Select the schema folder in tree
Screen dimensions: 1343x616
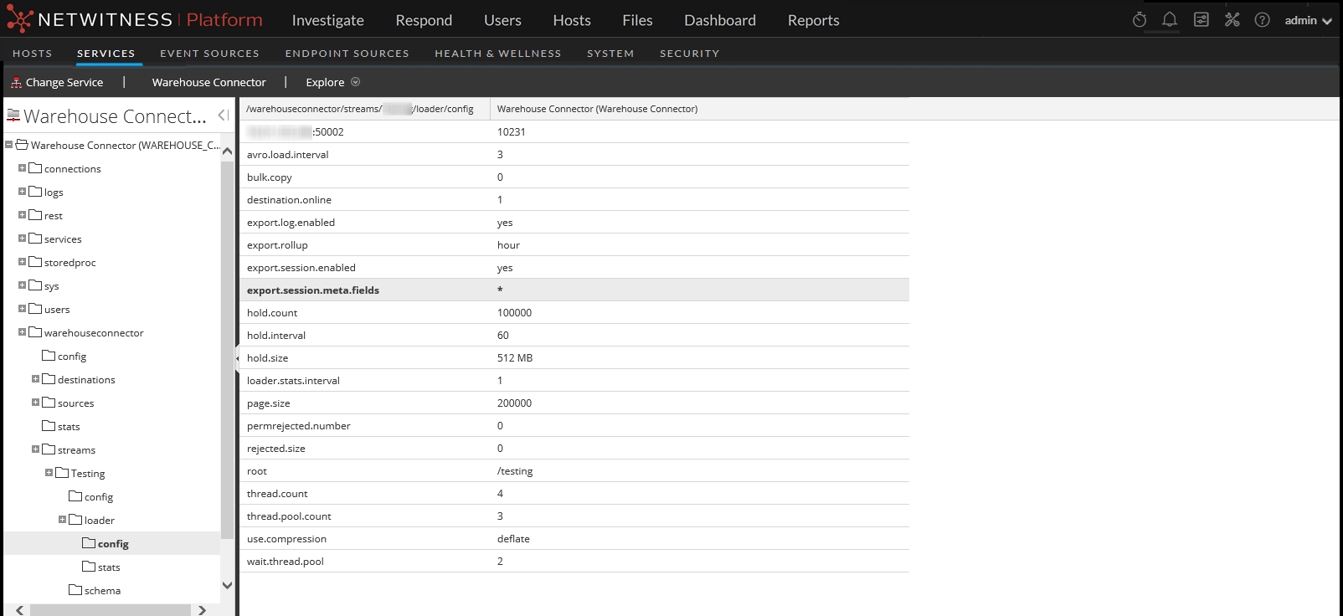click(102, 591)
